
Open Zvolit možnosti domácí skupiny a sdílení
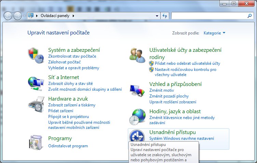click(x=85, y=89)
